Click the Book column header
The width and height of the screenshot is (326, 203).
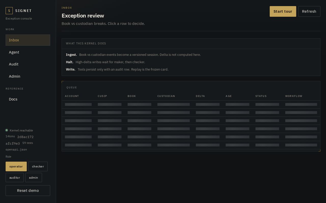(x=132, y=96)
